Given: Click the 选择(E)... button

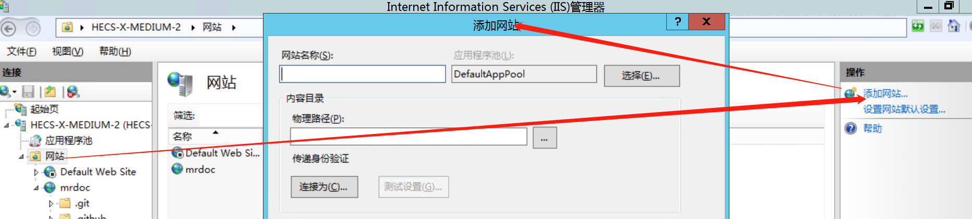Looking at the screenshot, I should (642, 76).
